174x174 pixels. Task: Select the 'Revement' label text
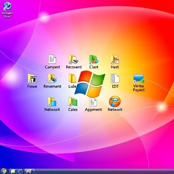(52, 86)
